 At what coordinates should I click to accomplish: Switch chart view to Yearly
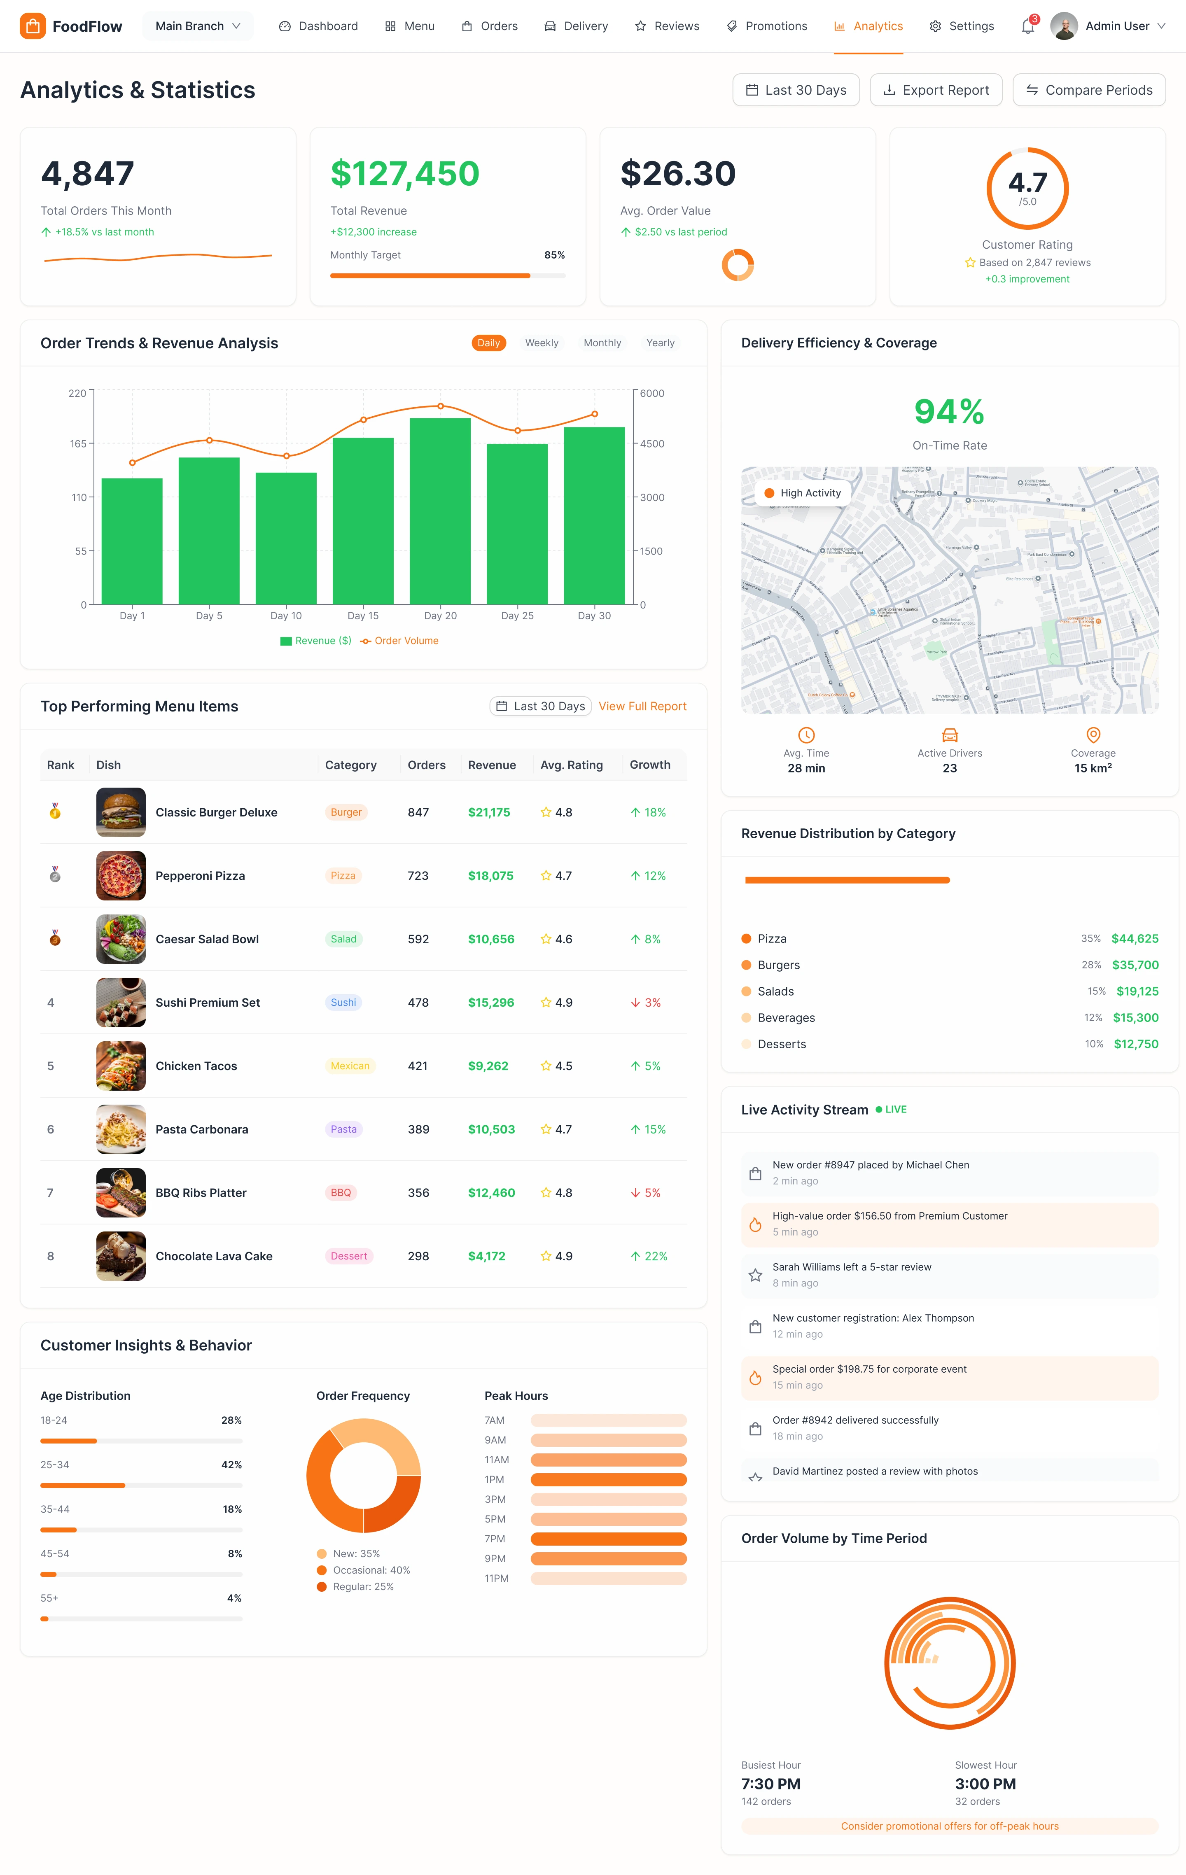coord(660,343)
